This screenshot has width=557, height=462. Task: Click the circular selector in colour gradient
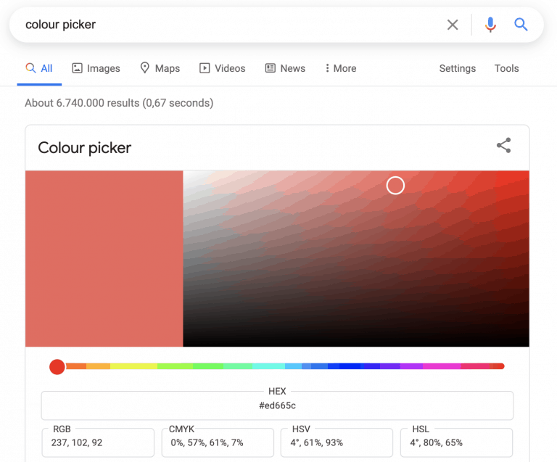(x=395, y=186)
